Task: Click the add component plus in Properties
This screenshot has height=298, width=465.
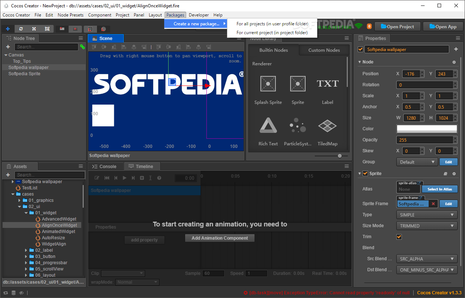Action: (456, 49)
